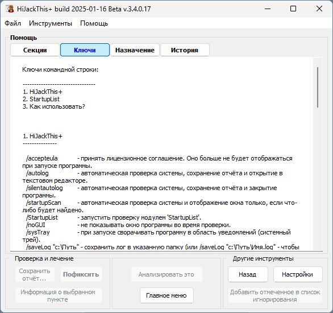Go to Главное меню
The image size is (333, 313).
point(166,295)
